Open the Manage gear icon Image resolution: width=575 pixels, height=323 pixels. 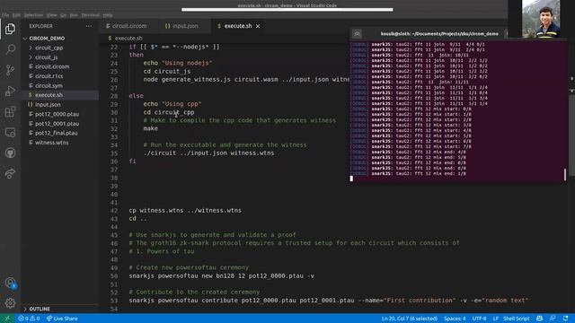click(x=10, y=303)
